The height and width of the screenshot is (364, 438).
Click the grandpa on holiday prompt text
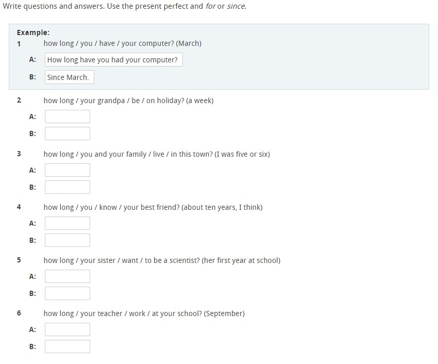128,101
